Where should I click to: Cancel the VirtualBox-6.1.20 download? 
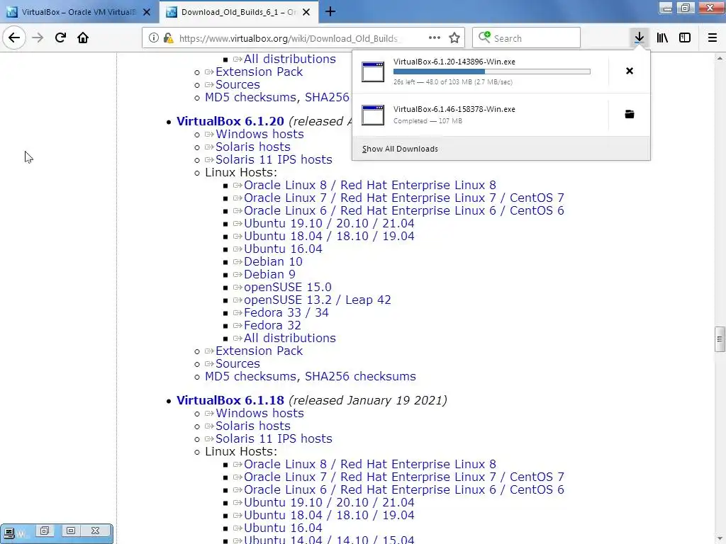tap(630, 71)
